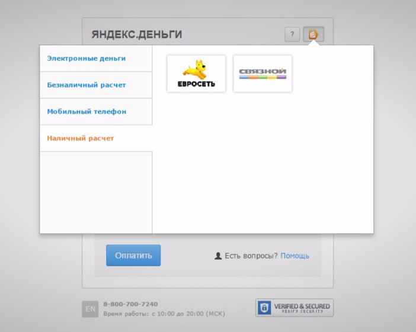Click the phone number 8-800-700-7240
The height and width of the screenshot is (332, 416).
point(130,304)
